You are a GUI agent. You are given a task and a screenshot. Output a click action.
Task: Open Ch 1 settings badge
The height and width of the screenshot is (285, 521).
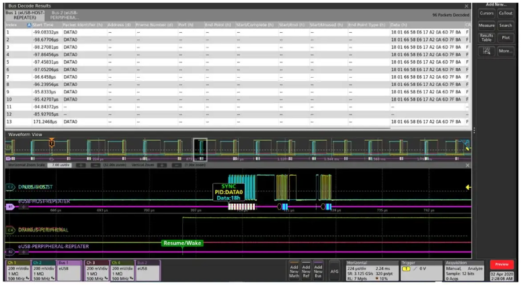[x=18, y=270]
